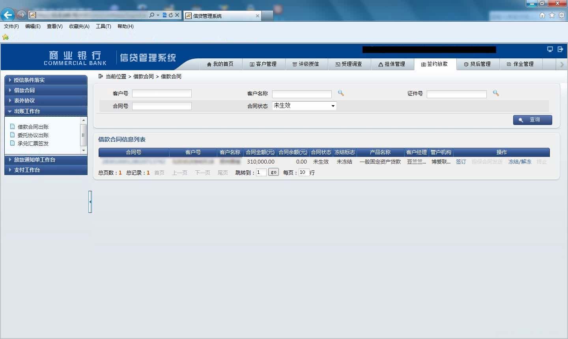The width and height of the screenshot is (568, 339).
Task: Click the 每页 rows count field
Action: click(x=304, y=172)
